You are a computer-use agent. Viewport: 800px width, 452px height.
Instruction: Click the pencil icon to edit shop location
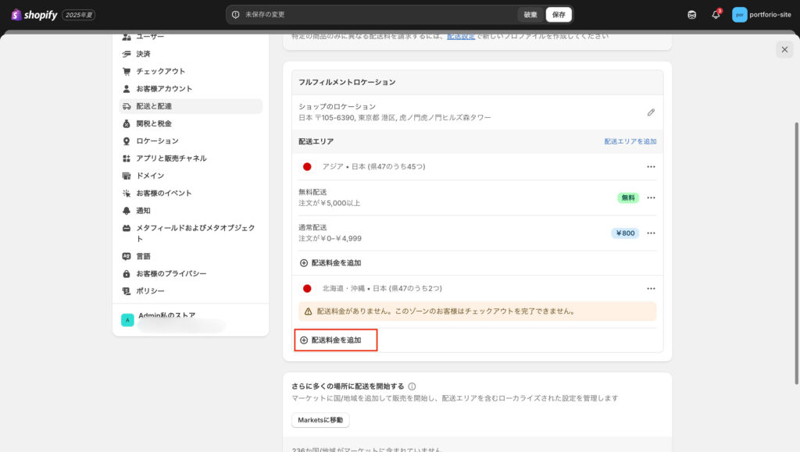(x=651, y=112)
